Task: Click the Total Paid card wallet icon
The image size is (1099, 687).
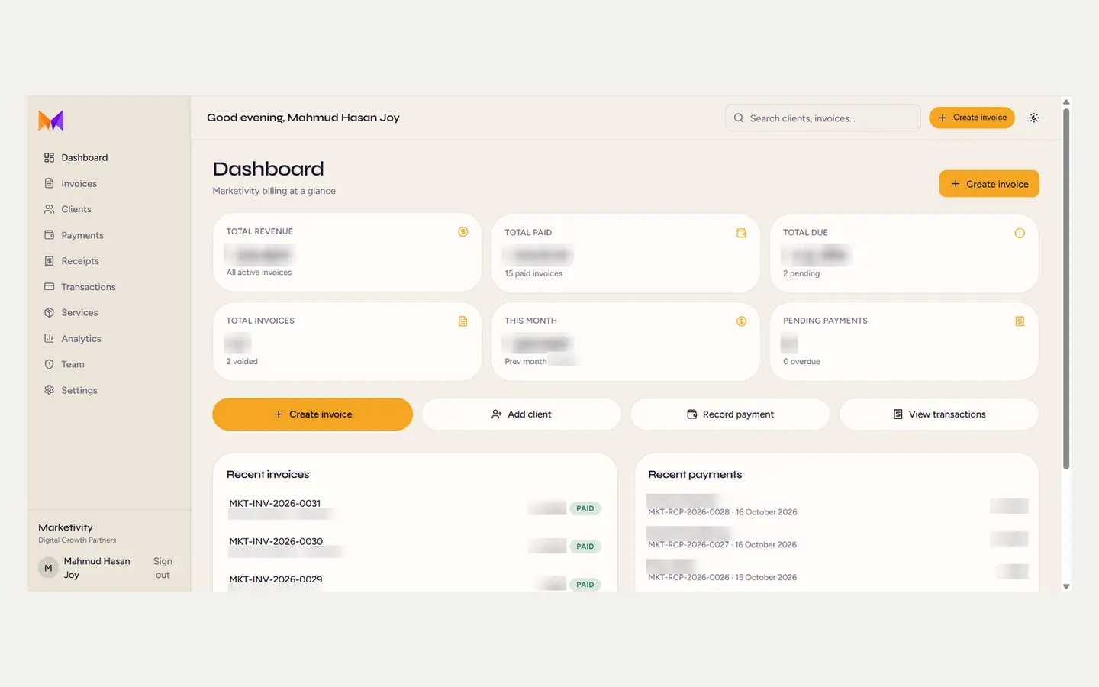Action: [x=741, y=233]
